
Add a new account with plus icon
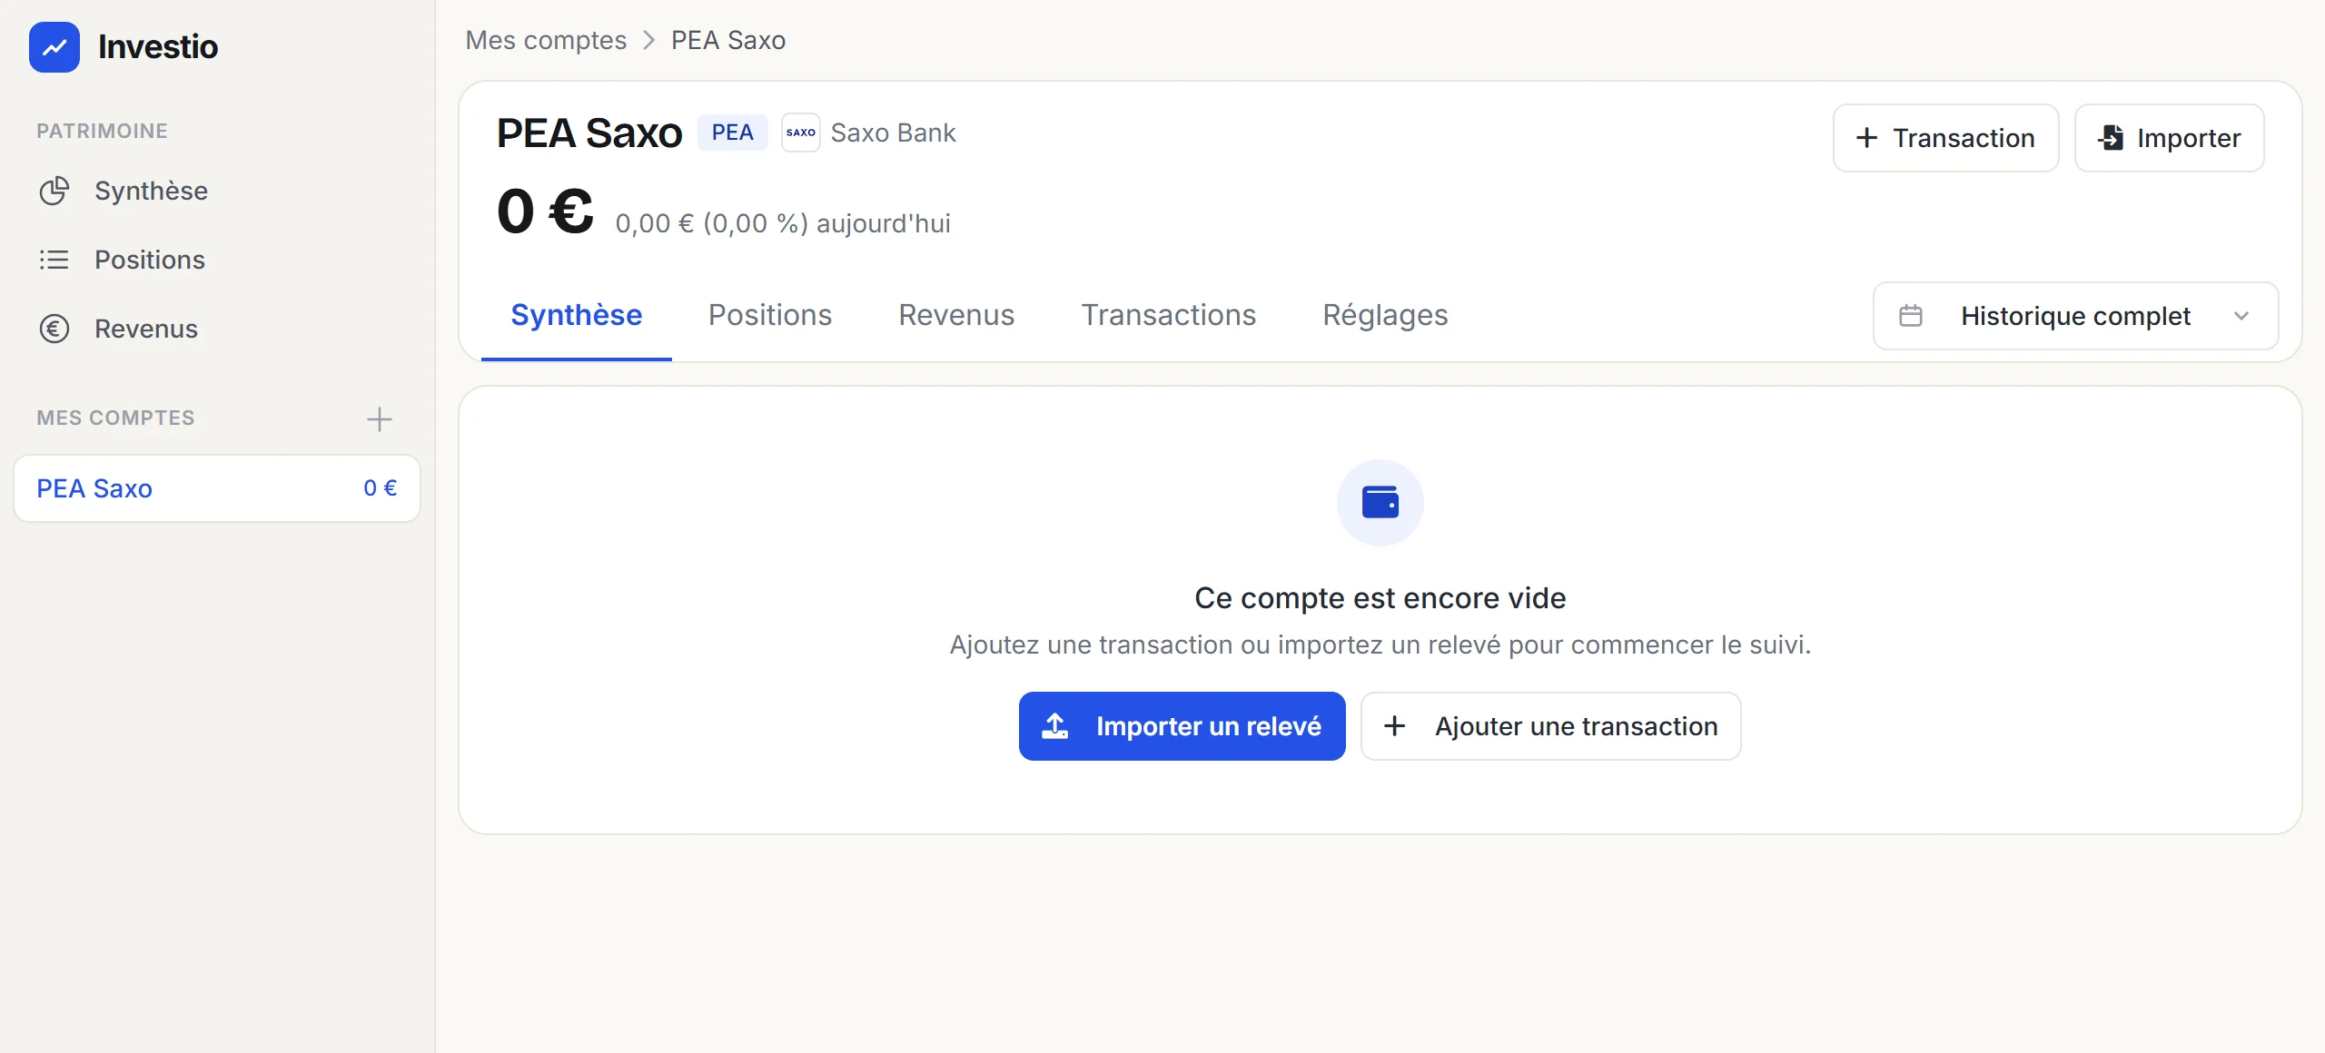point(379,418)
